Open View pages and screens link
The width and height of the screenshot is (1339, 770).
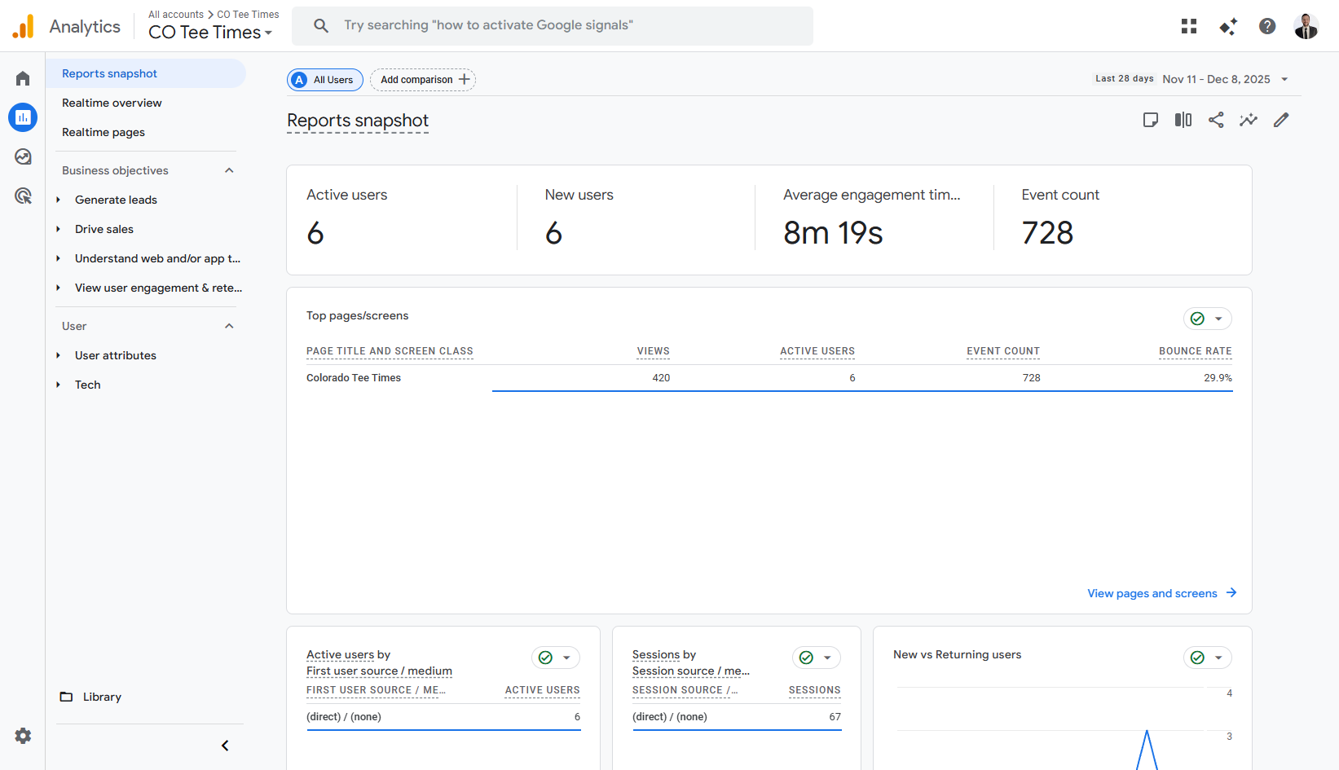(1152, 593)
